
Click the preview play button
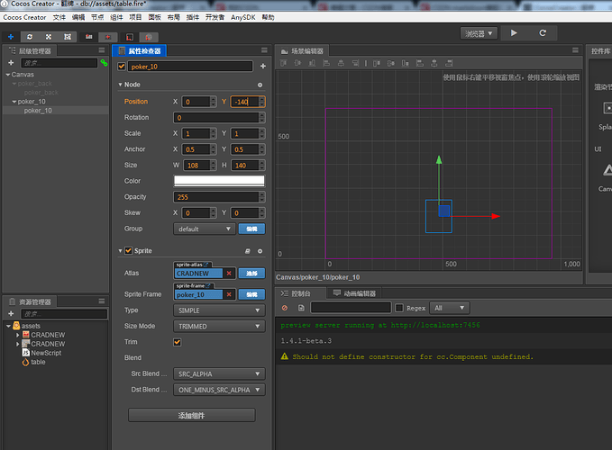pos(514,33)
